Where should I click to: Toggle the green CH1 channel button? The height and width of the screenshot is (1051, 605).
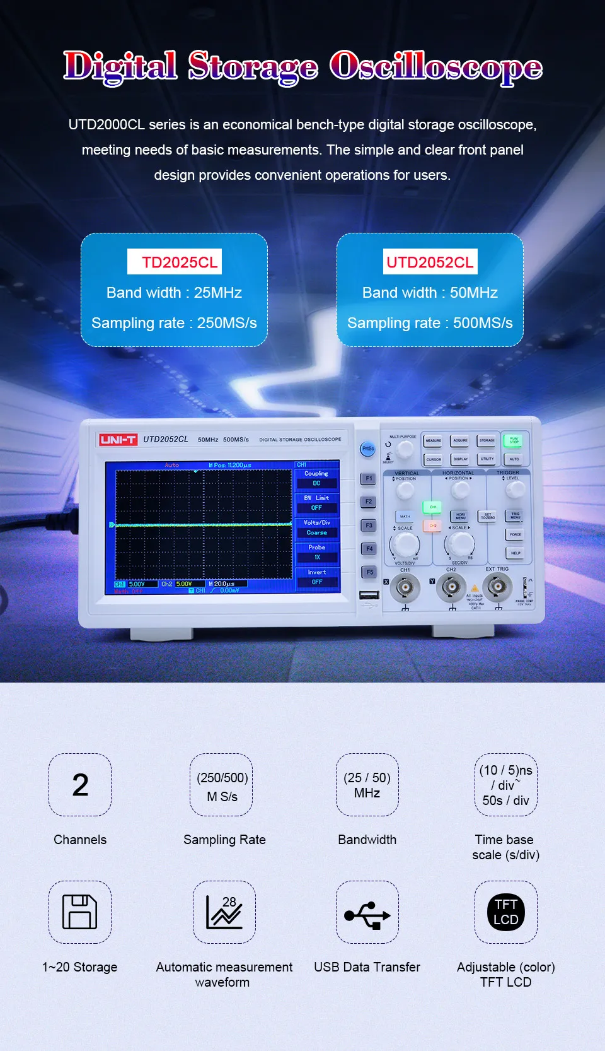click(x=433, y=507)
